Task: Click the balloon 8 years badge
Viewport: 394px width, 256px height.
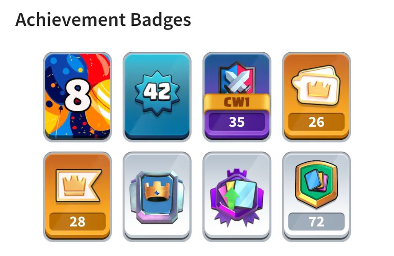Action: (x=77, y=97)
